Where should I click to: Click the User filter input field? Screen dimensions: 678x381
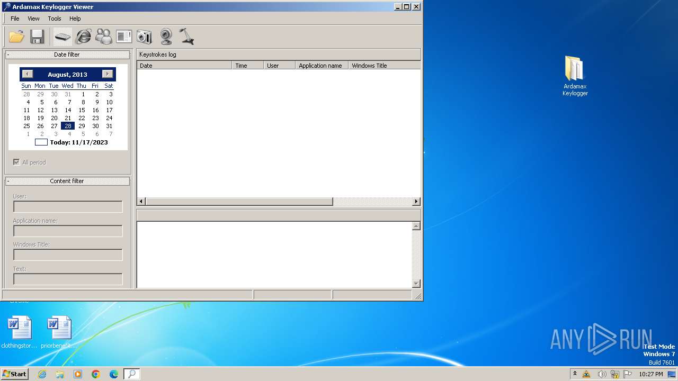68,207
